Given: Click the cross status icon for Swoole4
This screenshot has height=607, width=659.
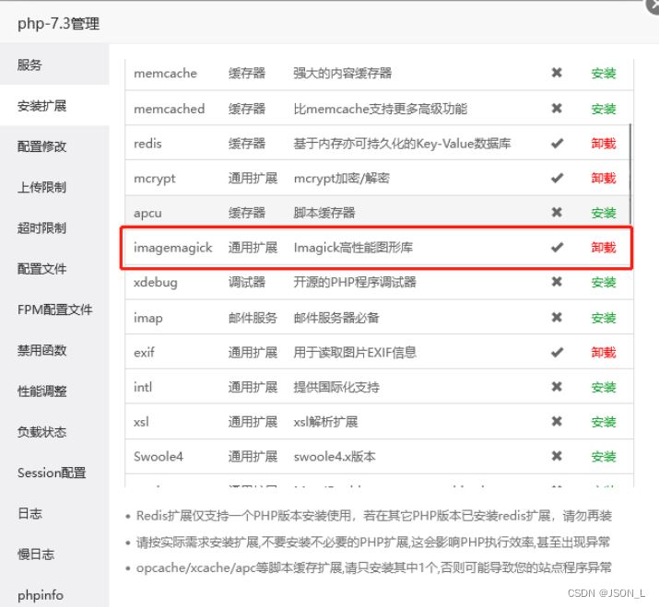Looking at the screenshot, I should coord(557,456).
